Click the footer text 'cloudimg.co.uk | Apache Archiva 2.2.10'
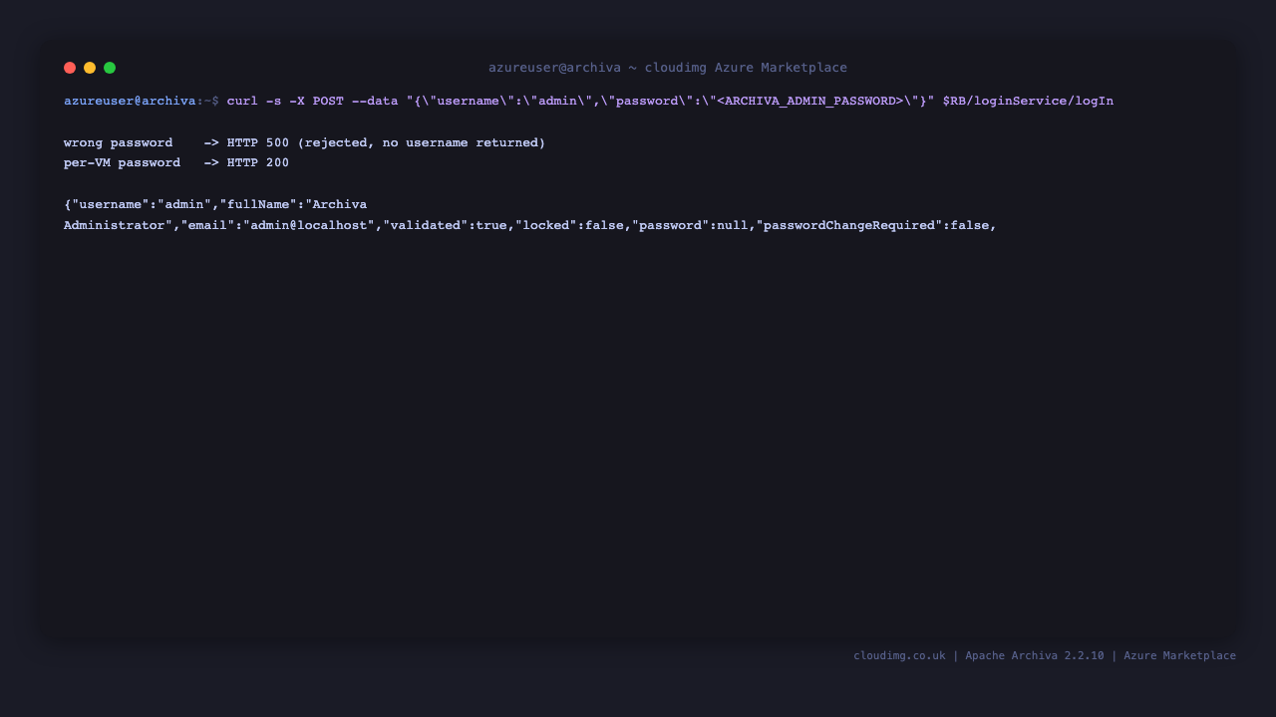This screenshot has width=1276, height=717. 979,655
